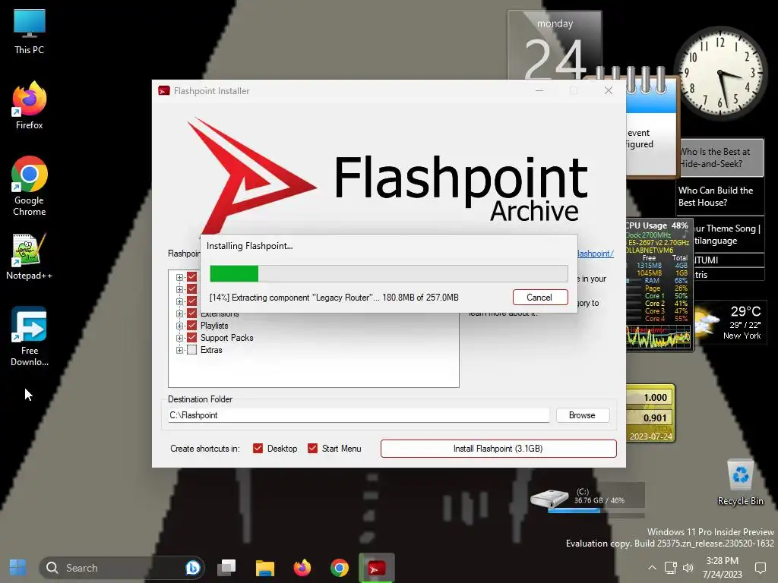Open the Windows Start menu
778x583 pixels.
(18, 568)
